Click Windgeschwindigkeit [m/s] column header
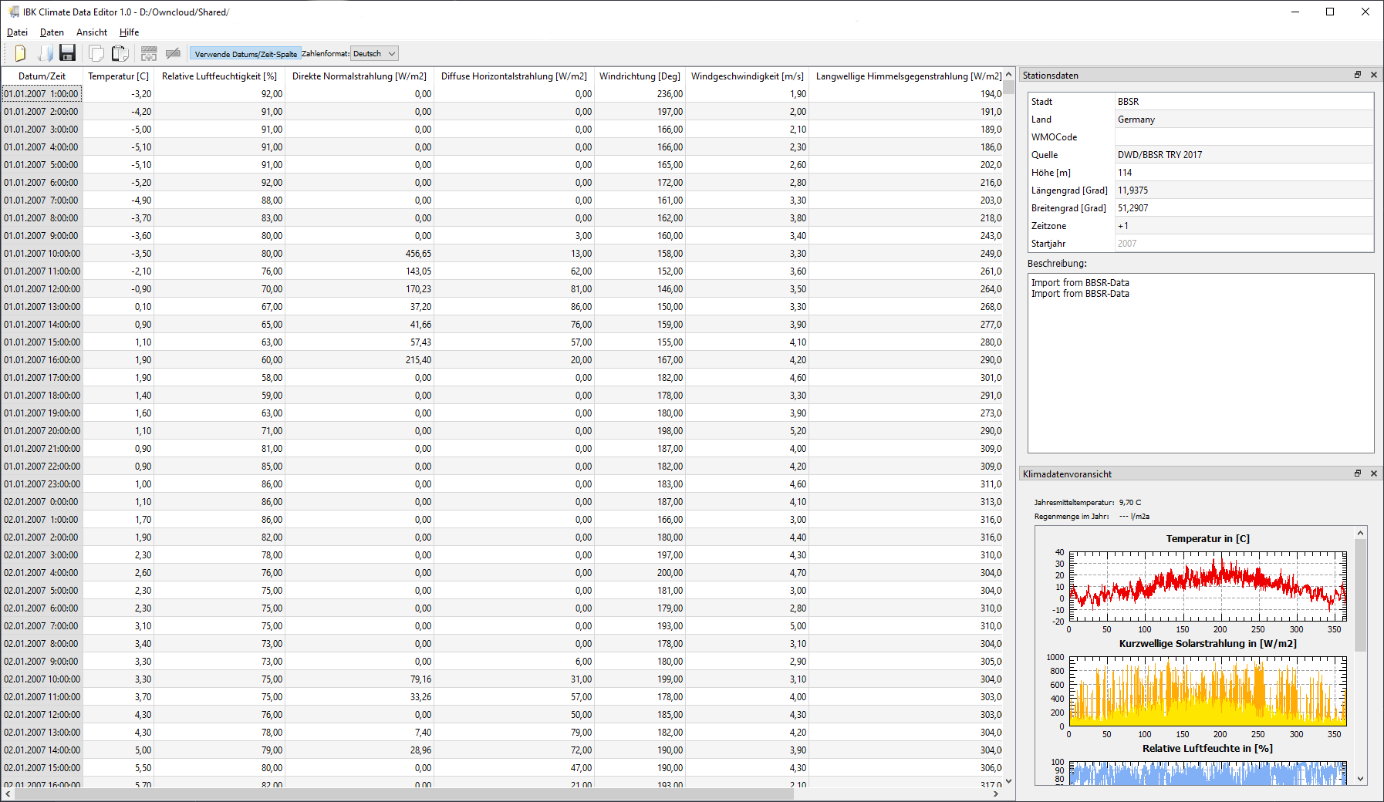The height and width of the screenshot is (802, 1384). click(747, 76)
